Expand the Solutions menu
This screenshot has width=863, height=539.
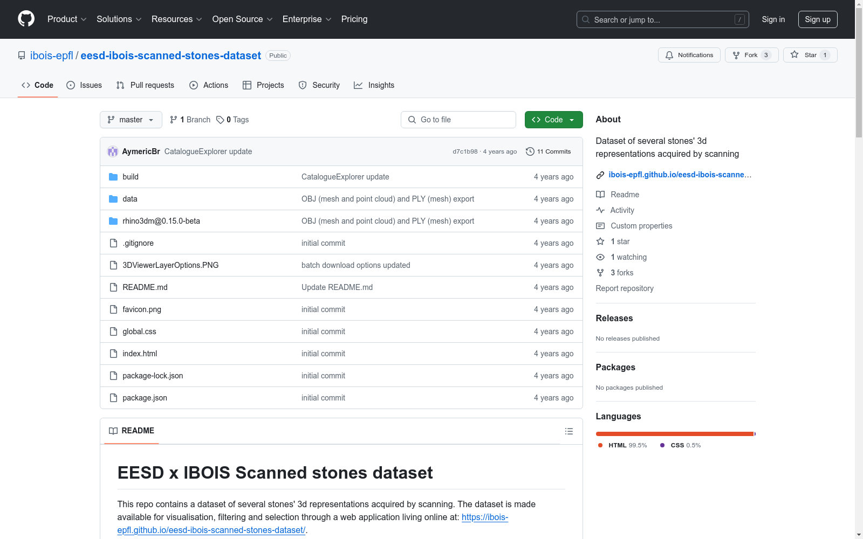pyautogui.click(x=119, y=19)
